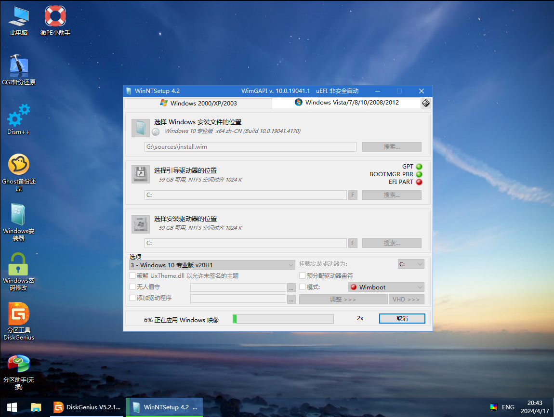Image resolution: width=554 pixels, height=417 pixels.
Task: Click the 2x speed indicator text
Action: (x=360, y=318)
